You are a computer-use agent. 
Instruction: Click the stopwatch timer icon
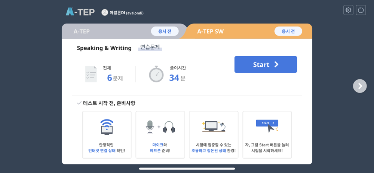coord(156,74)
